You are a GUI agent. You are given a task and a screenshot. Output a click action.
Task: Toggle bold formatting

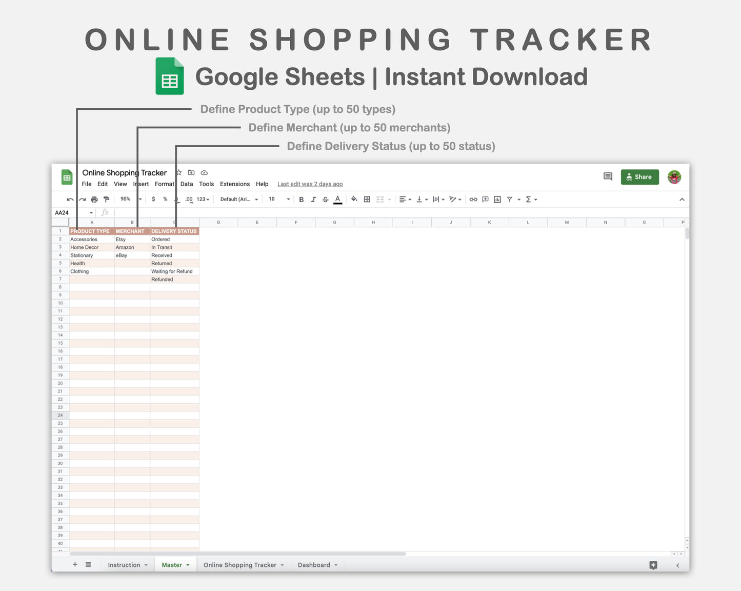point(301,199)
